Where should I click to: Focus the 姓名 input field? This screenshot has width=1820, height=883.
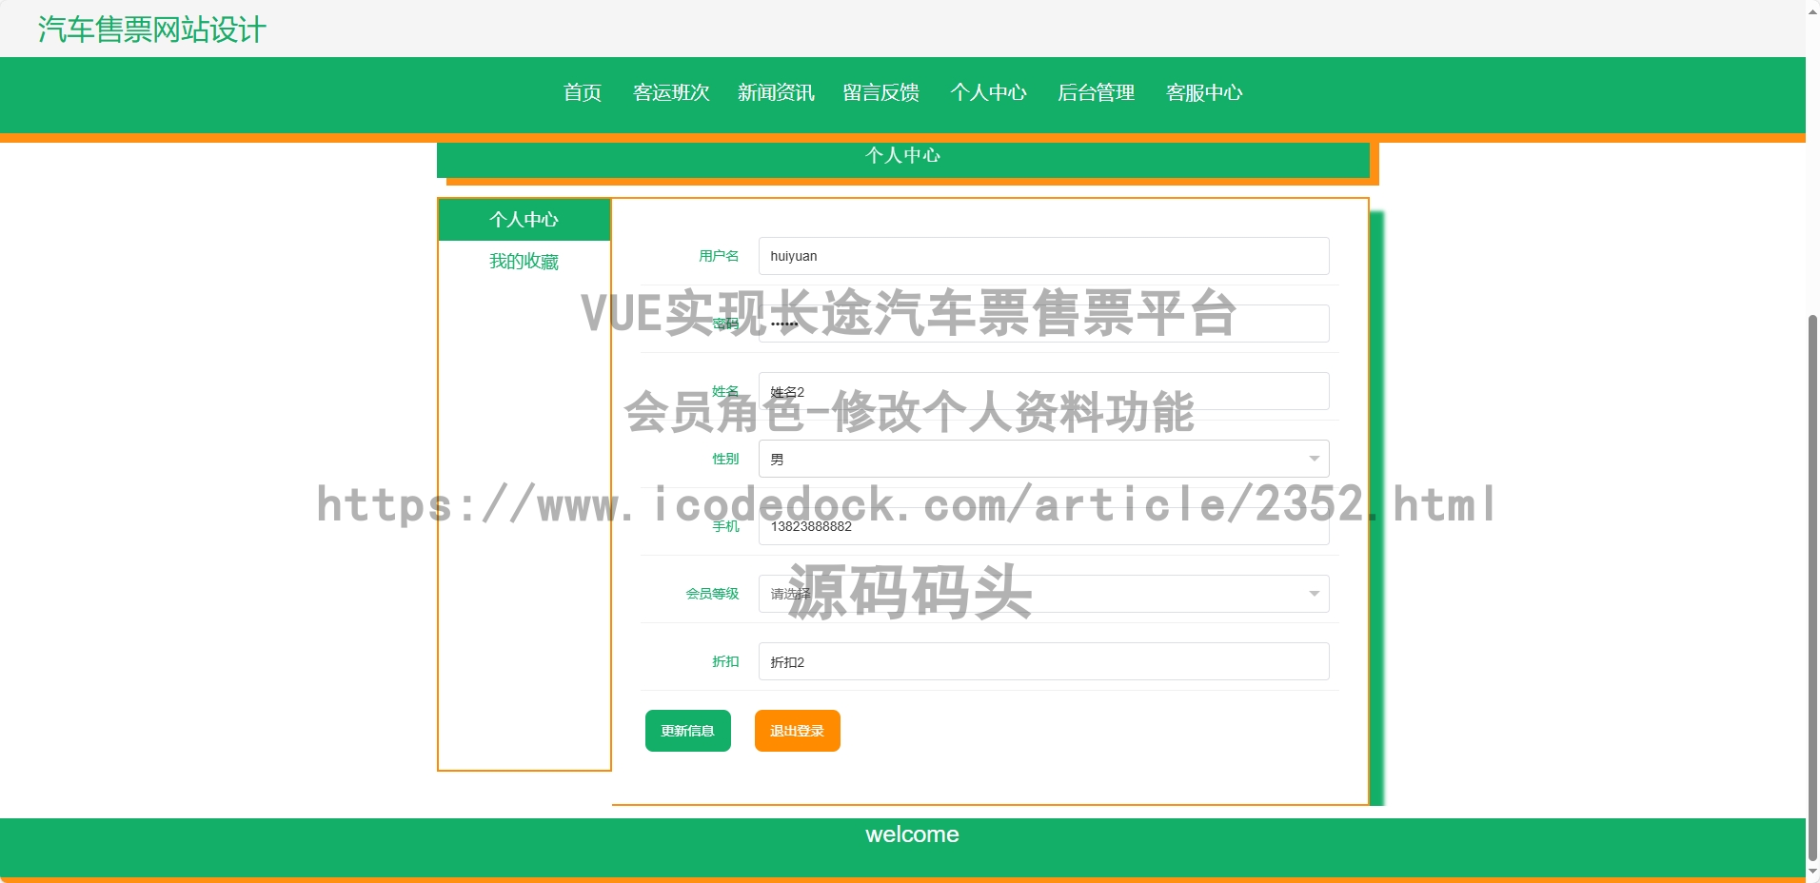(x=1043, y=391)
